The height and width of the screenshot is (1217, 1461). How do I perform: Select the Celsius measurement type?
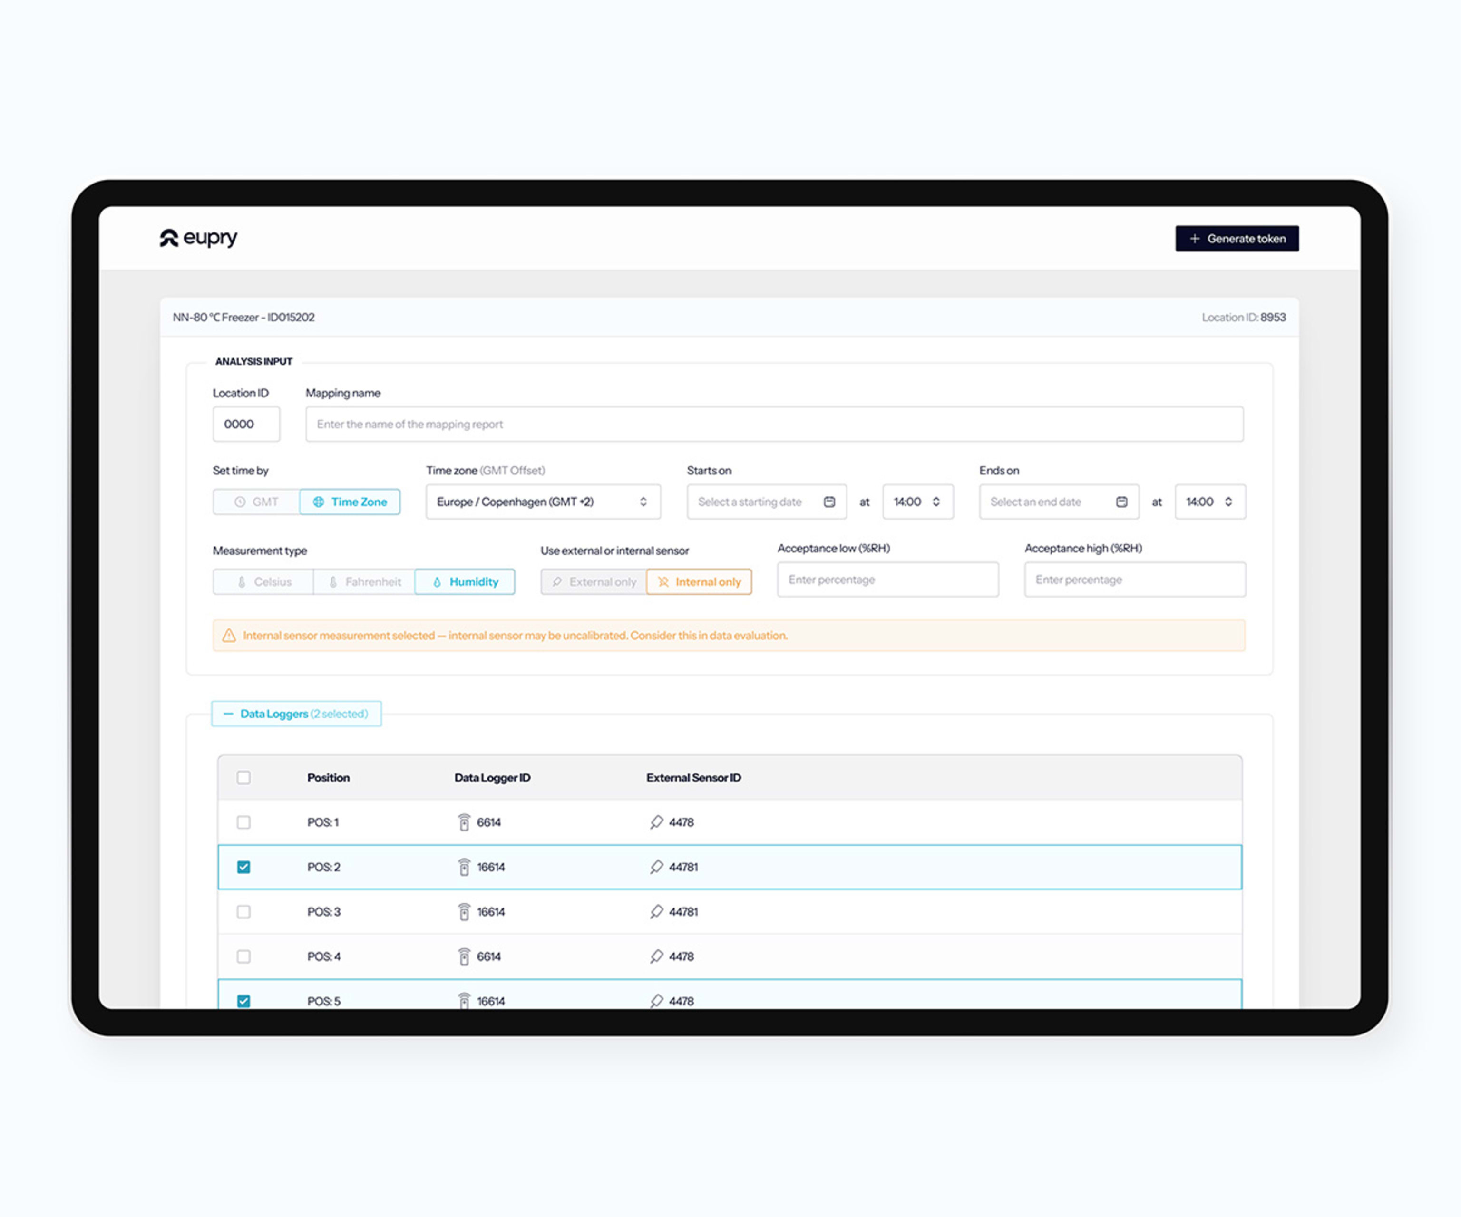pyautogui.click(x=263, y=581)
